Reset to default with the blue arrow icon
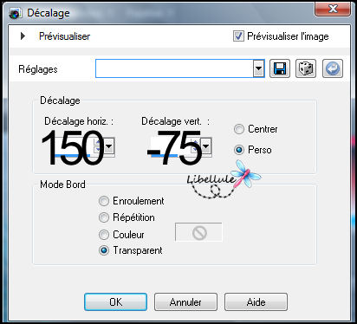 (333, 68)
